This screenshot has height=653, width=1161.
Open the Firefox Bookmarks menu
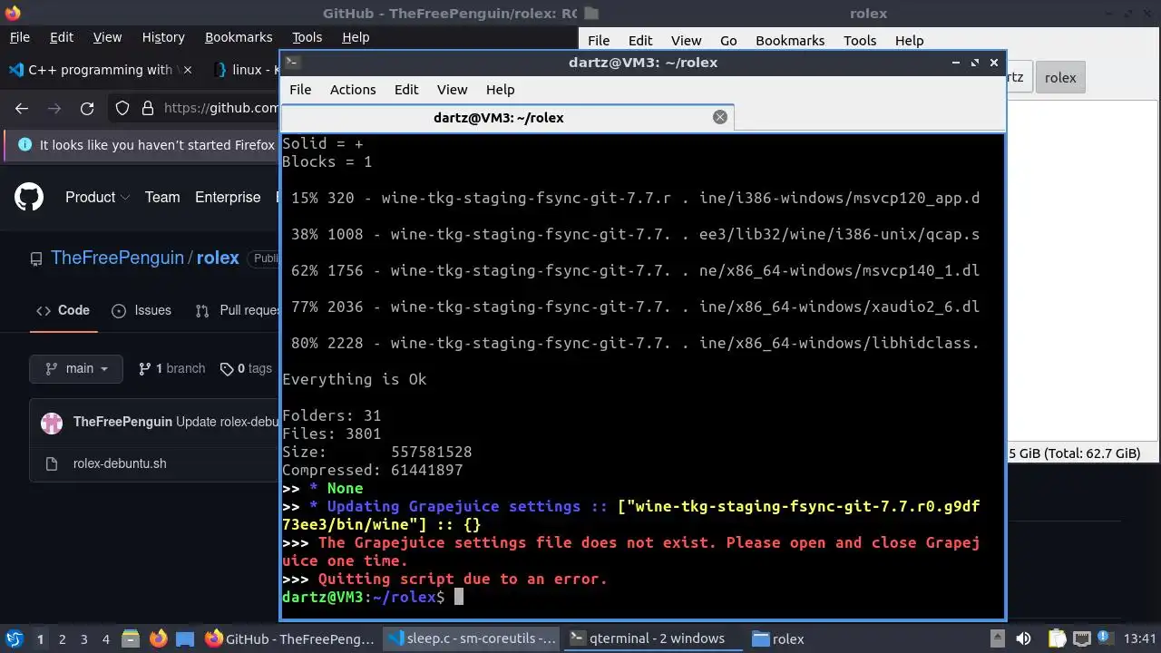tap(239, 37)
